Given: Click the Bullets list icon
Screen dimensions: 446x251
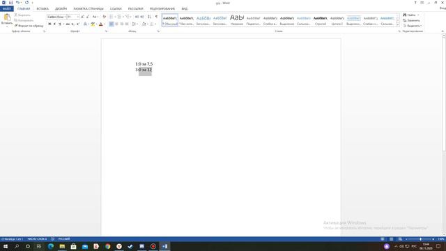Looking at the screenshot, I should [111, 17].
